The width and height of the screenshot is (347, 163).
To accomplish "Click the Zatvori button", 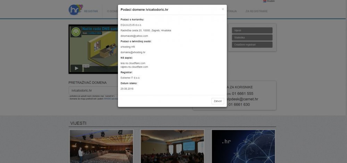I will 218,101.
